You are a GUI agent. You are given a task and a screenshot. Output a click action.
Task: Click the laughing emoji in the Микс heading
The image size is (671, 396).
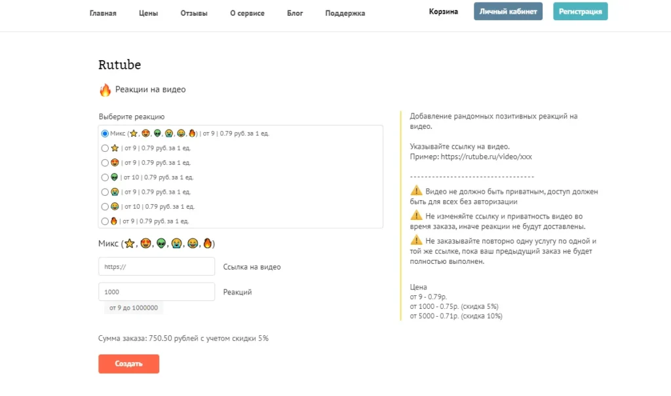[193, 243]
